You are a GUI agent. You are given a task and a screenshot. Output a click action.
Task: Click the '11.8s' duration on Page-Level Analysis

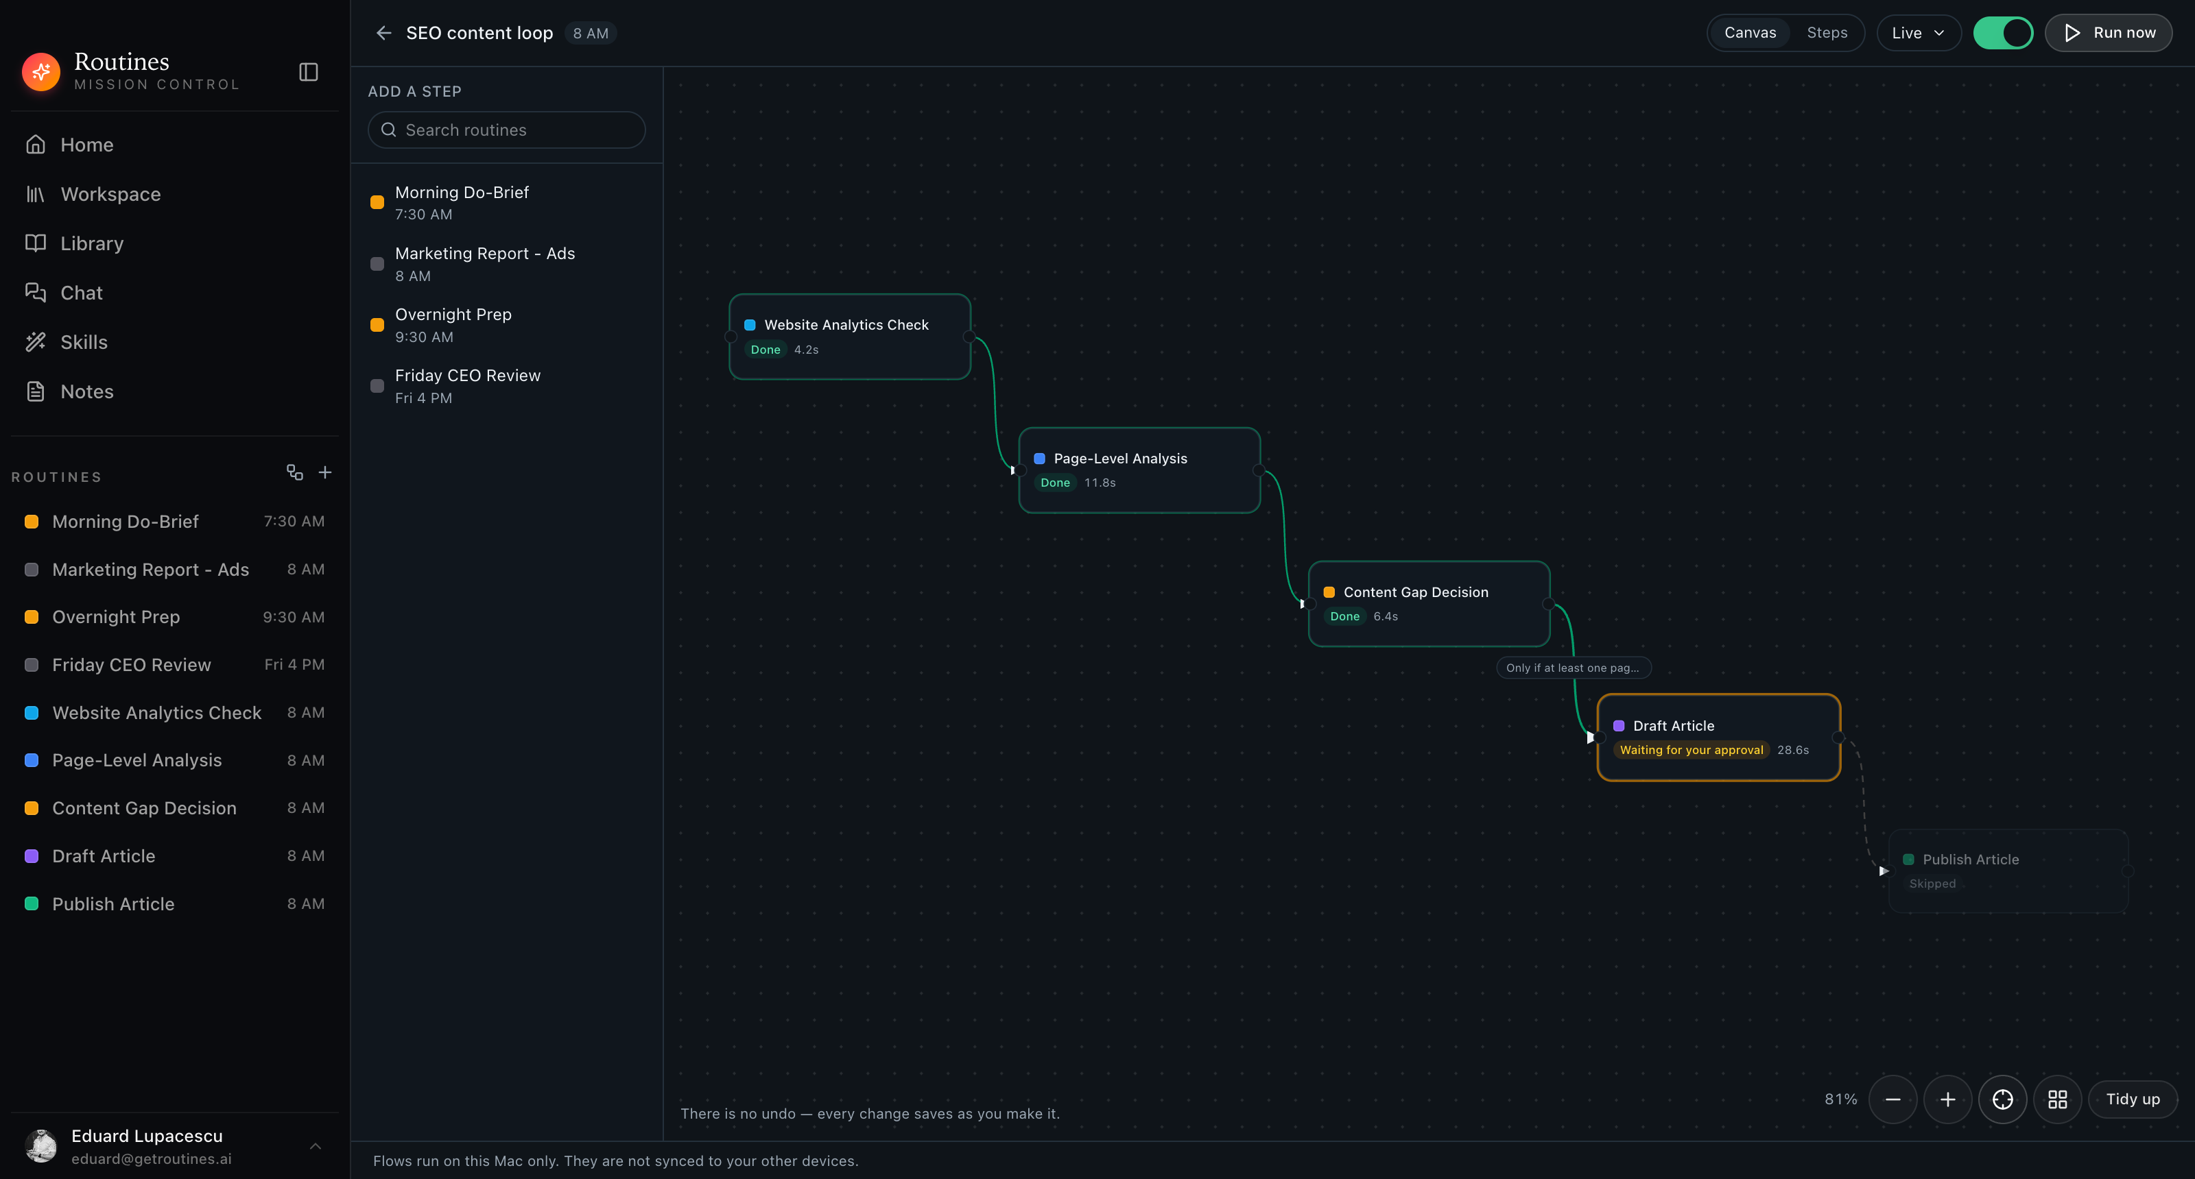pos(1099,483)
